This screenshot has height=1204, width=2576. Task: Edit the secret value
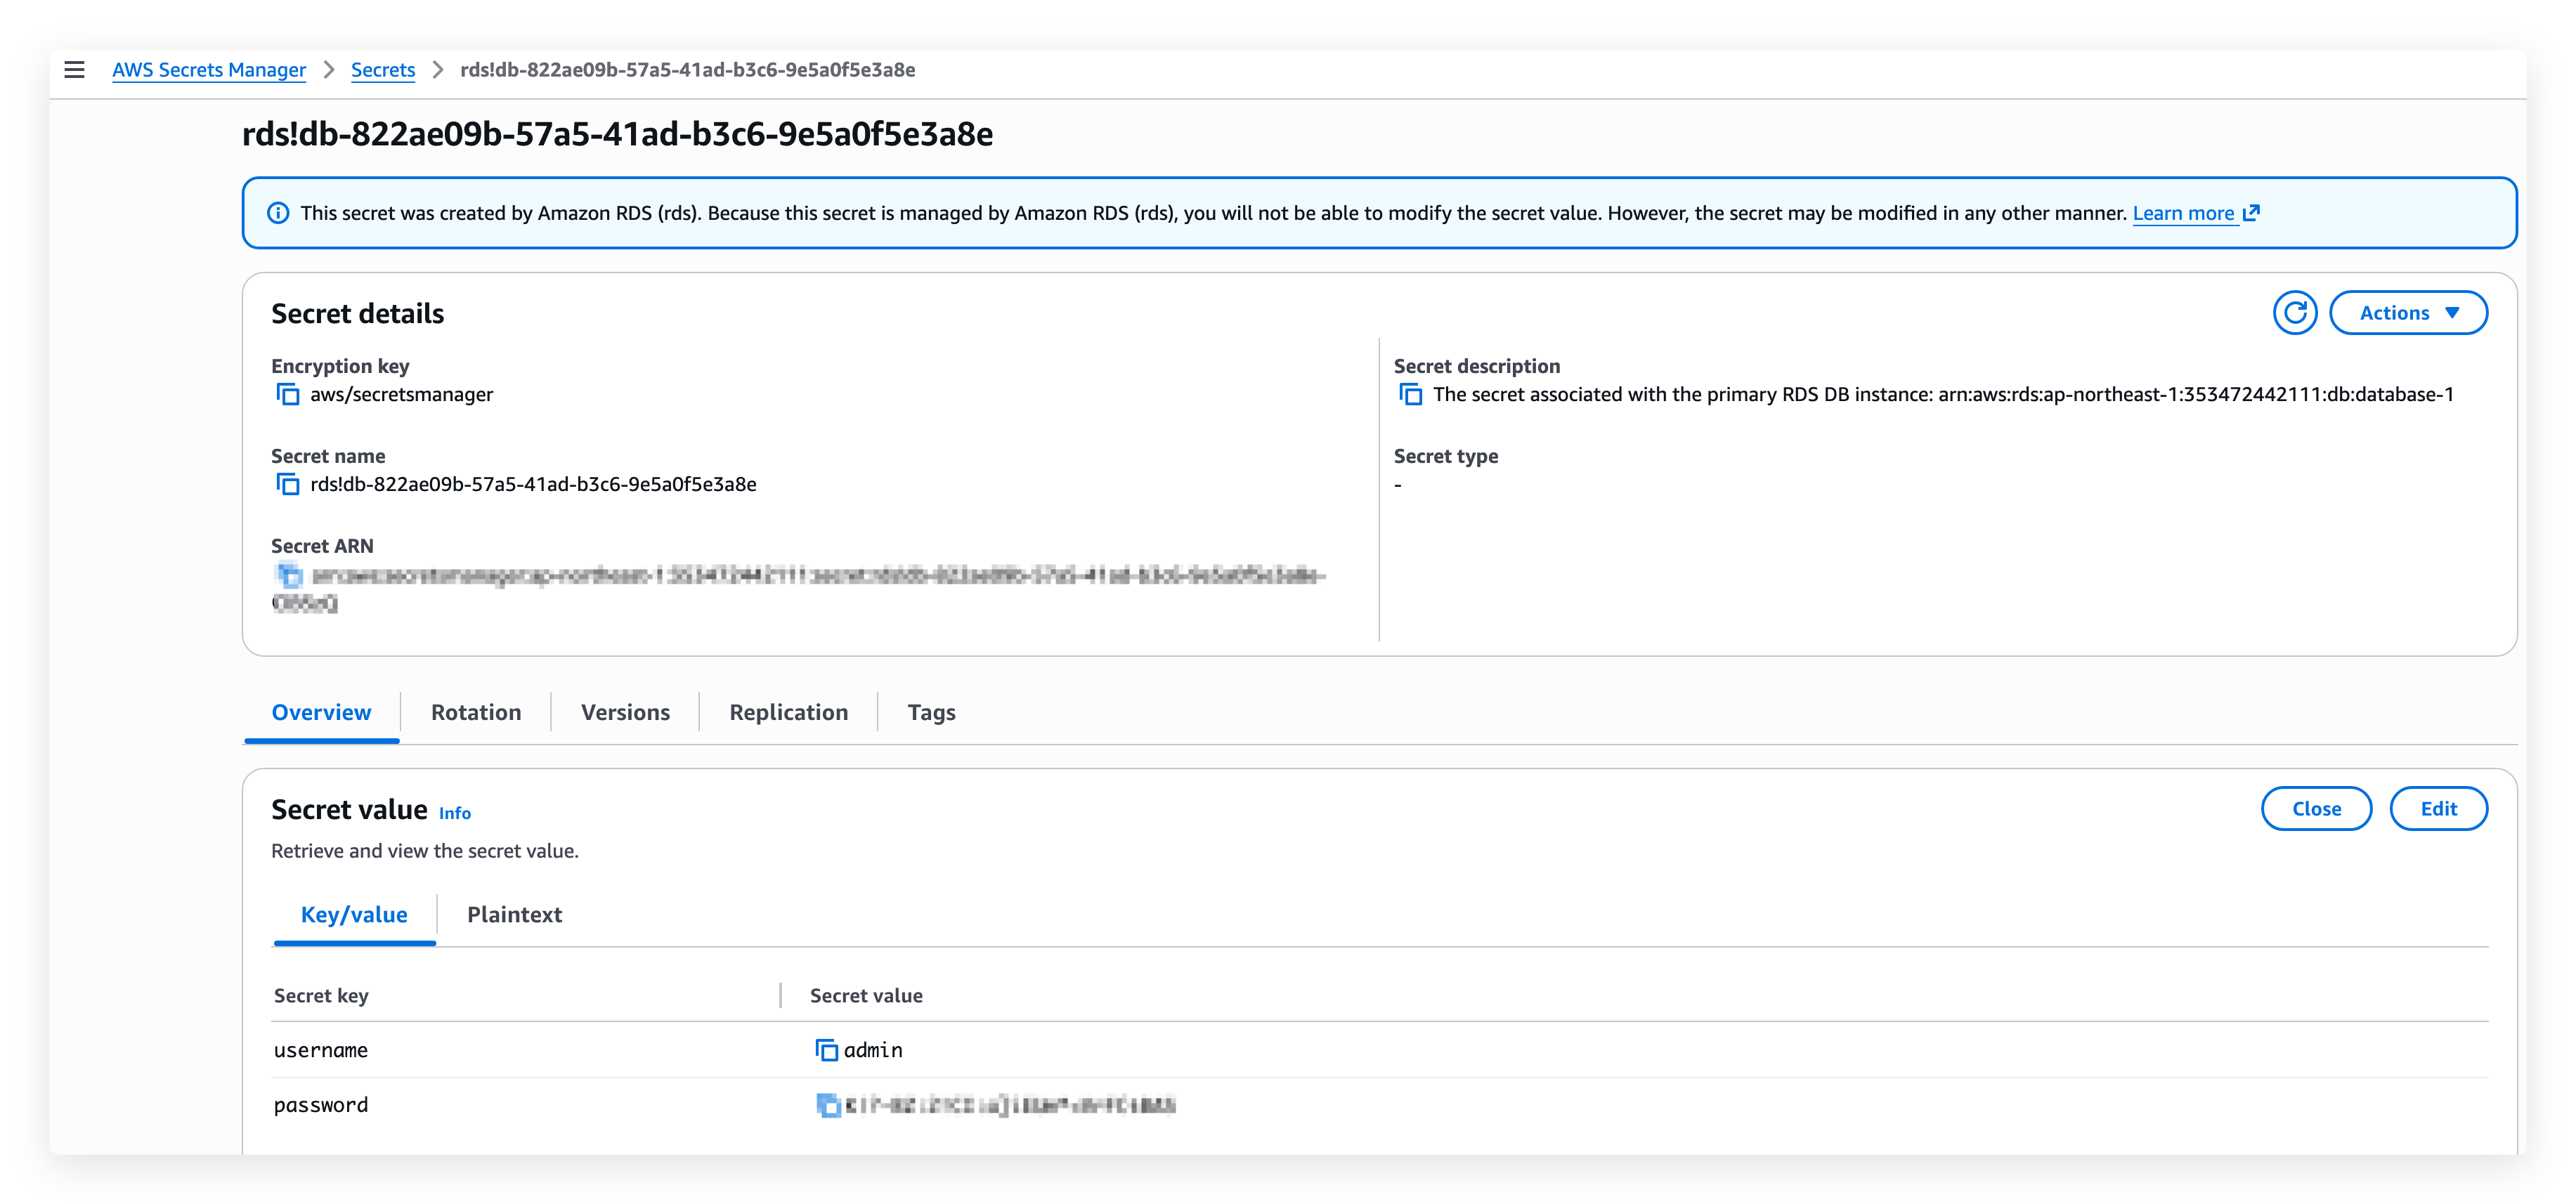[x=2439, y=808]
